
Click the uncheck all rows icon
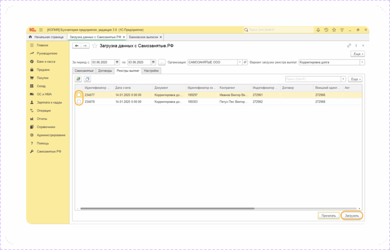(87, 79)
